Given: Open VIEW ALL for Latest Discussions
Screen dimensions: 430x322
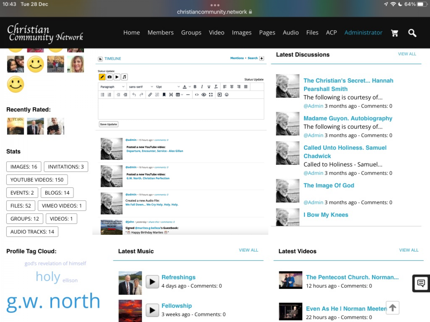Looking at the screenshot, I should (407, 54).
